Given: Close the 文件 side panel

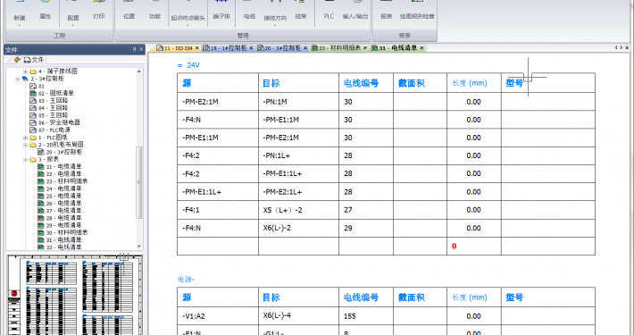Looking at the screenshot, I should 141,49.
